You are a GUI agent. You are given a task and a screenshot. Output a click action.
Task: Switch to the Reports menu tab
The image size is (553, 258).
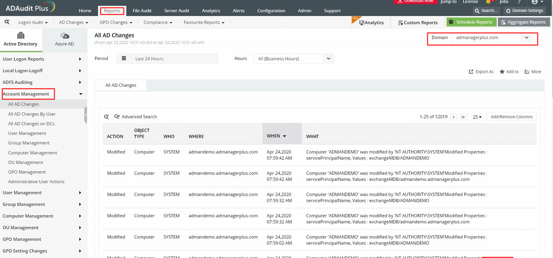(x=112, y=10)
